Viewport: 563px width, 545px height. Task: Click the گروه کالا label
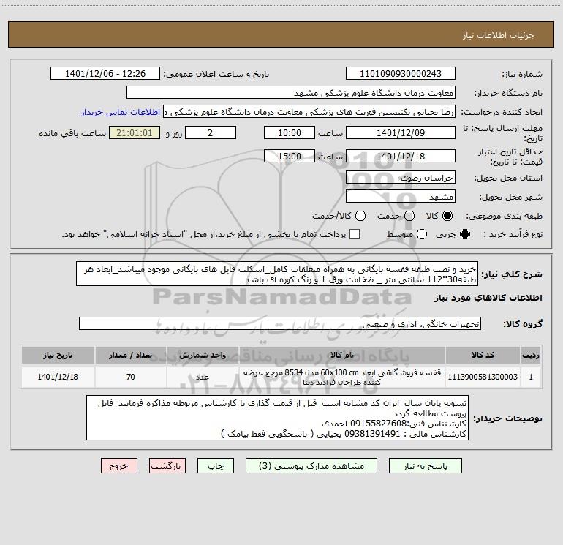523,324
